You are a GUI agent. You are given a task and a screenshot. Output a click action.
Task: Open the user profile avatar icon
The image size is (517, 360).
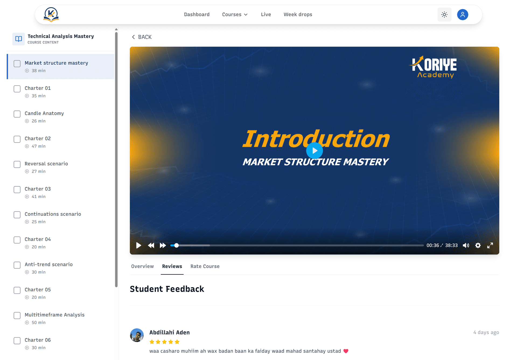(462, 15)
